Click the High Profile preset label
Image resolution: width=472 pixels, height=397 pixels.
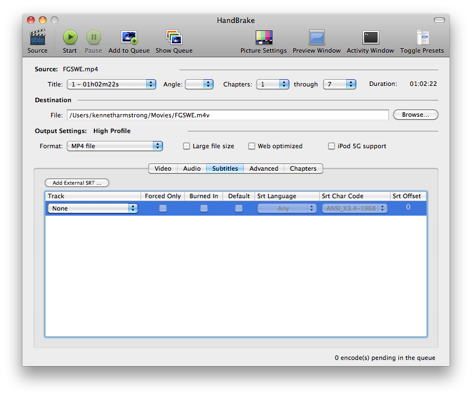point(112,131)
